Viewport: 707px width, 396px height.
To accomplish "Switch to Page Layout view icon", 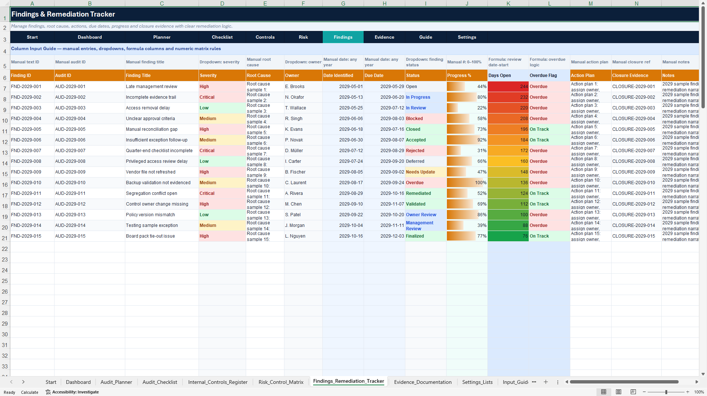I will (x=619, y=392).
